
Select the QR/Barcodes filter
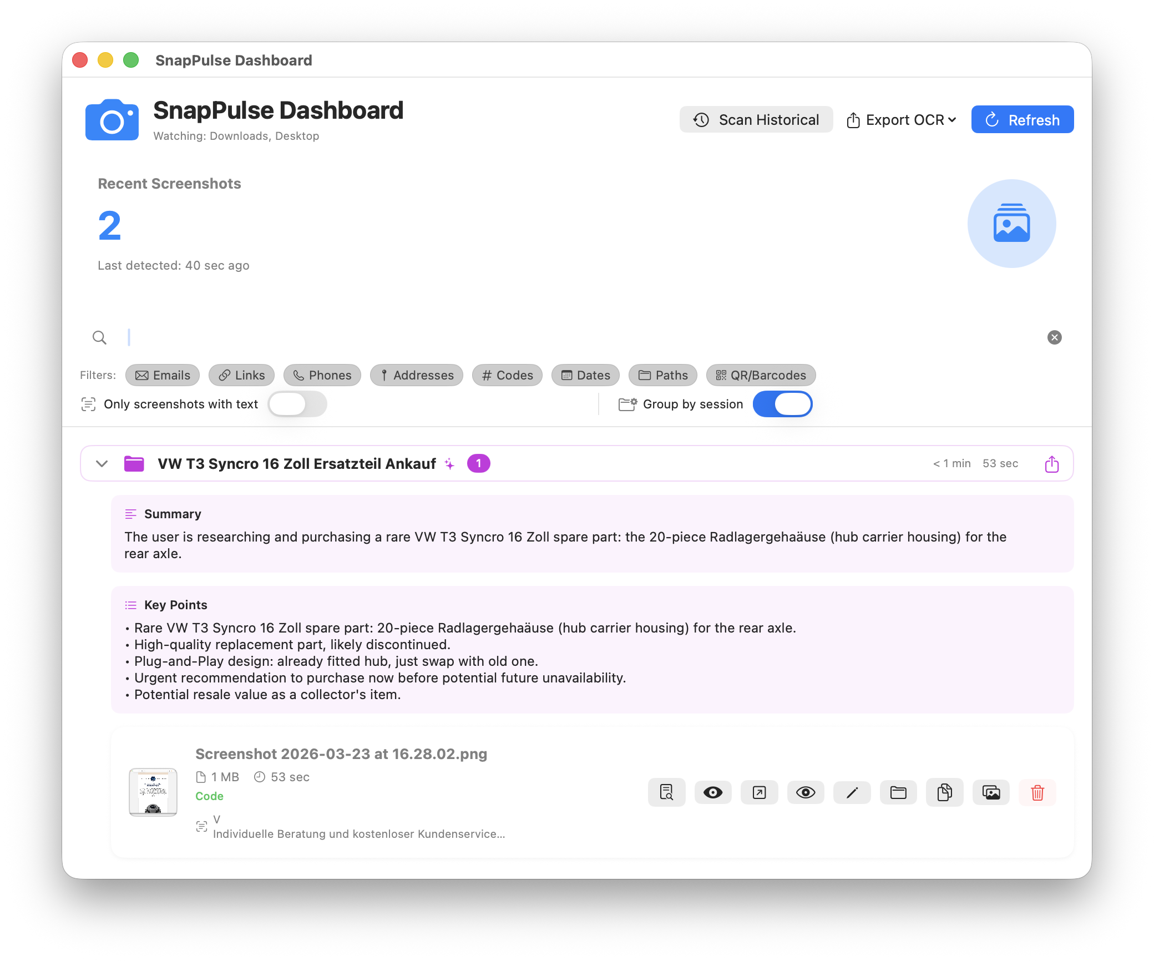coord(761,375)
